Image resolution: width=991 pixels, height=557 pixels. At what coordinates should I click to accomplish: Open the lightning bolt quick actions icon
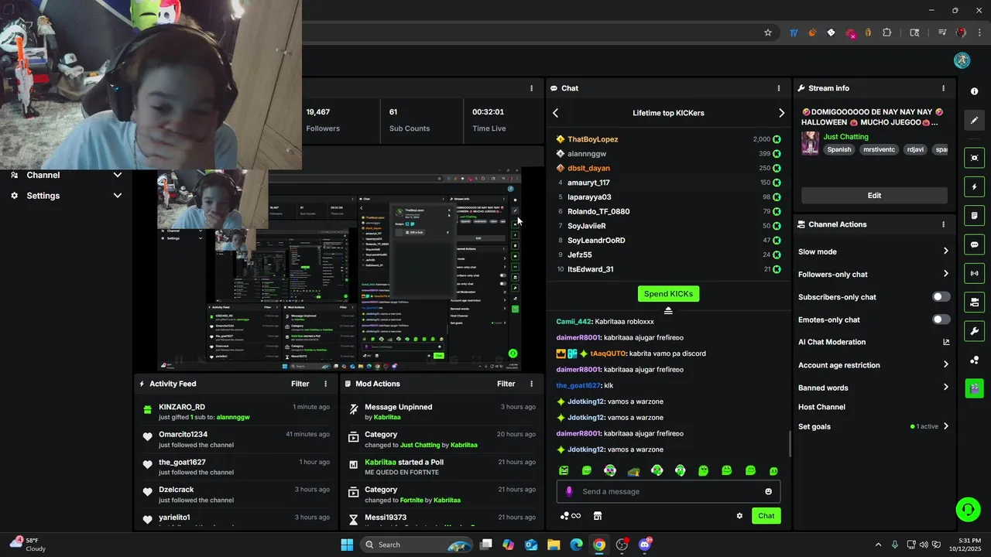(974, 186)
